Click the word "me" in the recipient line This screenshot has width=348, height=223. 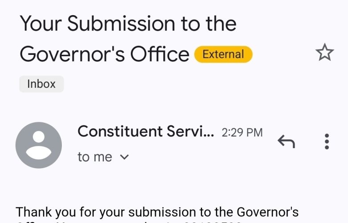[102, 157]
